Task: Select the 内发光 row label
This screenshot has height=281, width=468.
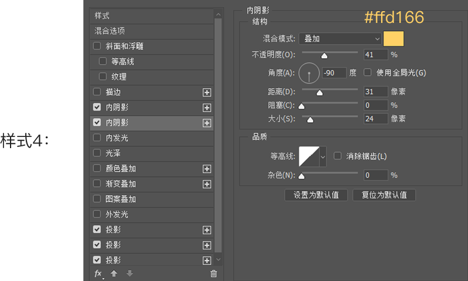Action: pos(117,138)
